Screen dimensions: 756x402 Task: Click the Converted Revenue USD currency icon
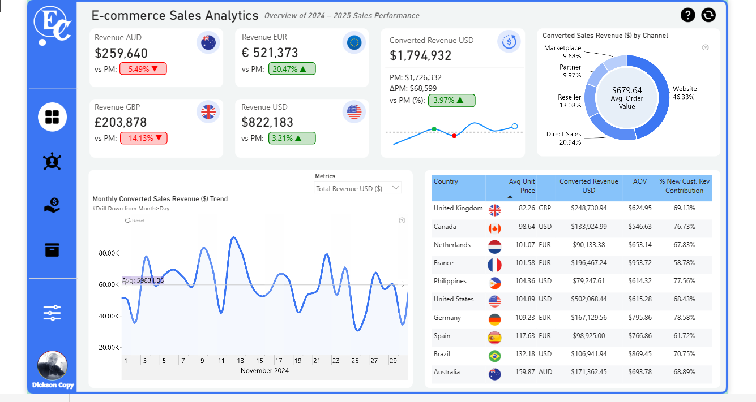pos(509,41)
